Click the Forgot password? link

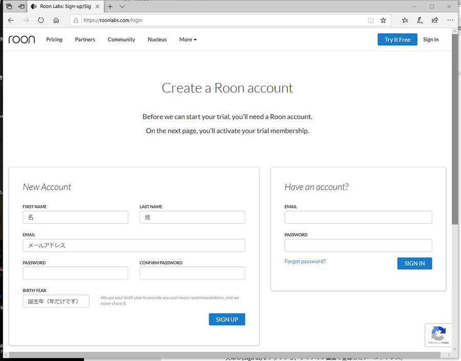(x=305, y=261)
